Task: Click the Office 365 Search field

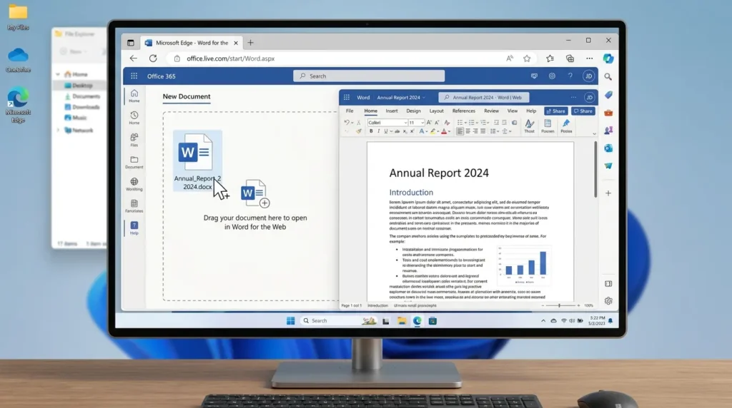Action: tap(369, 76)
